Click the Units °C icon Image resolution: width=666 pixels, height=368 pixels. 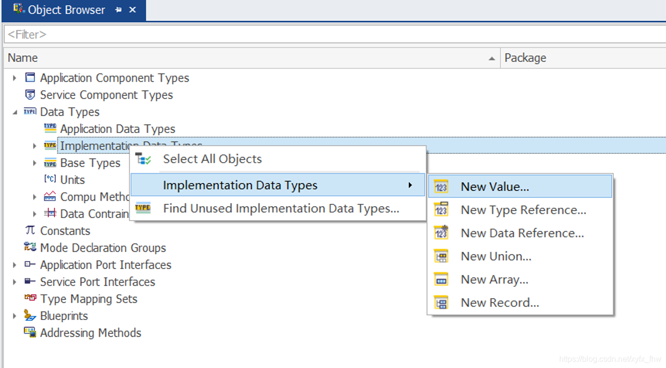coord(50,179)
